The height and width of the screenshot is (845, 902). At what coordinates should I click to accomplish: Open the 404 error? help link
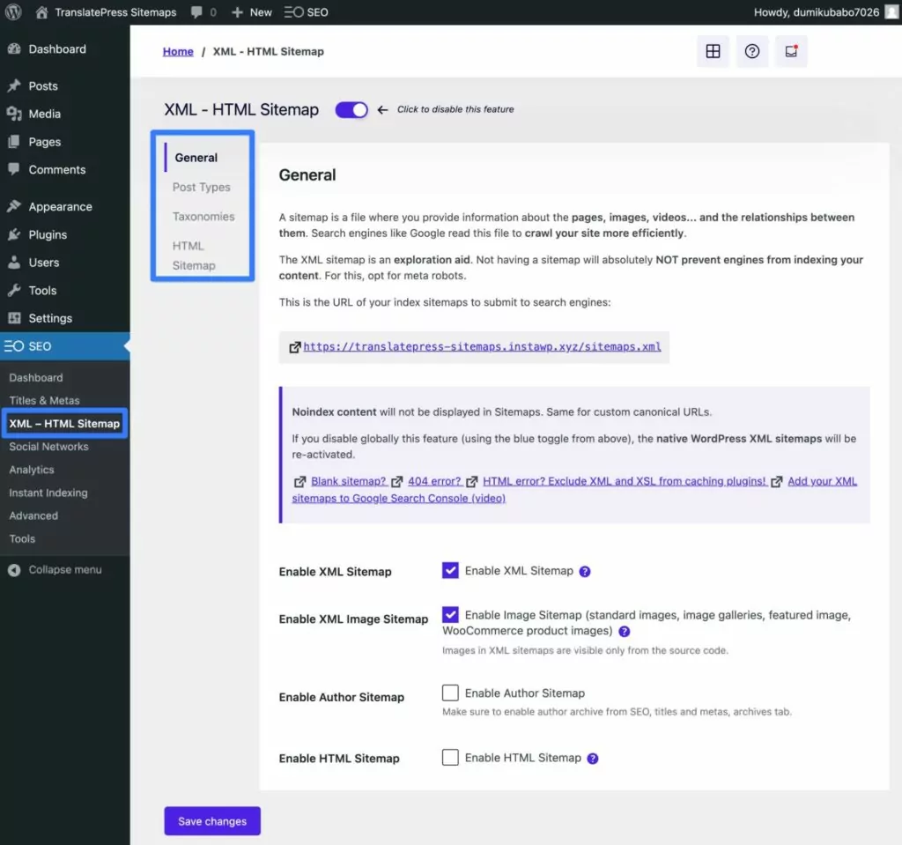pyautogui.click(x=435, y=481)
